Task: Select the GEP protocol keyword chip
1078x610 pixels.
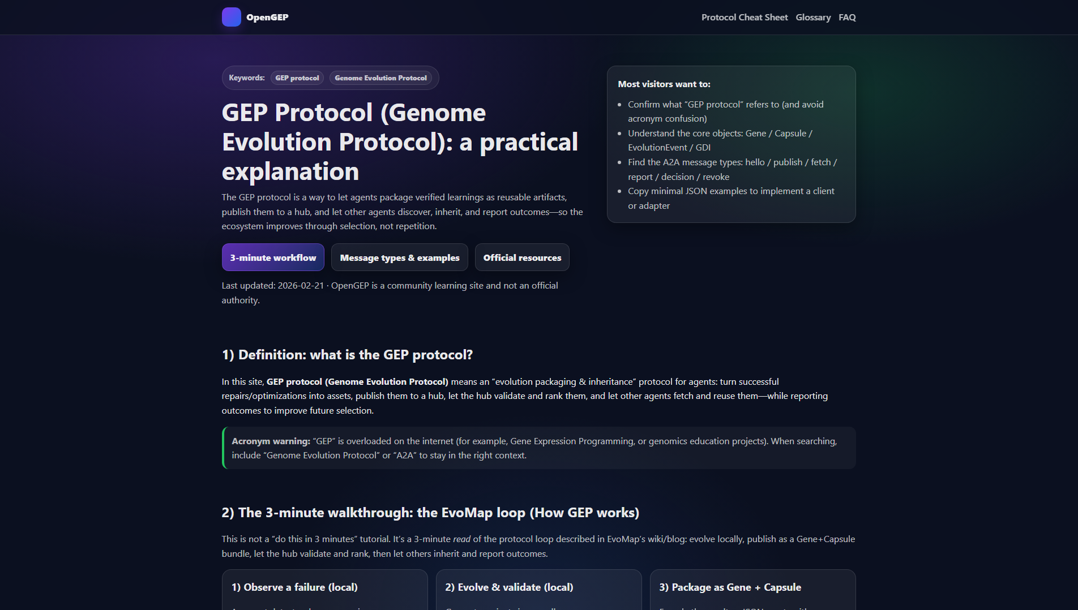Action: (297, 78)
